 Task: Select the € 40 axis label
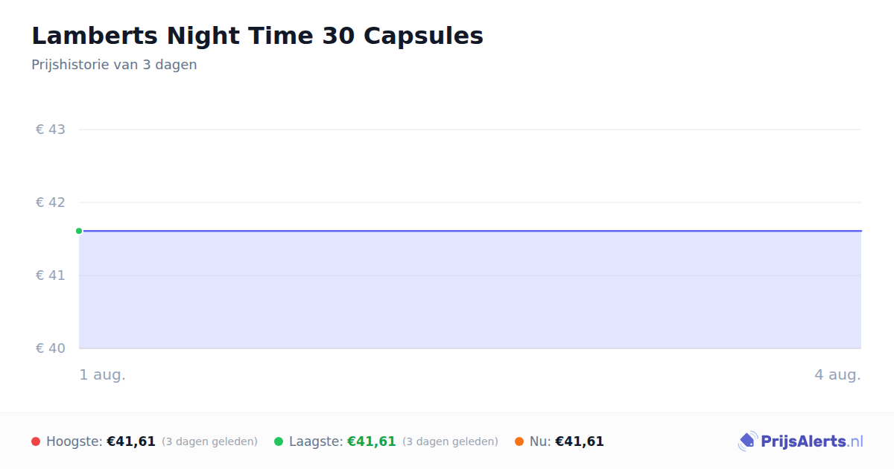click(x=51, y=348)
